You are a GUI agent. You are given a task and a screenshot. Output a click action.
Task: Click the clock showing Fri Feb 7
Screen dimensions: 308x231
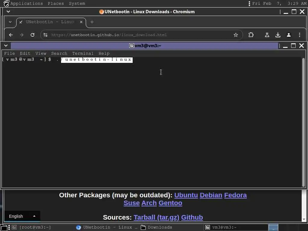(279, 4)
